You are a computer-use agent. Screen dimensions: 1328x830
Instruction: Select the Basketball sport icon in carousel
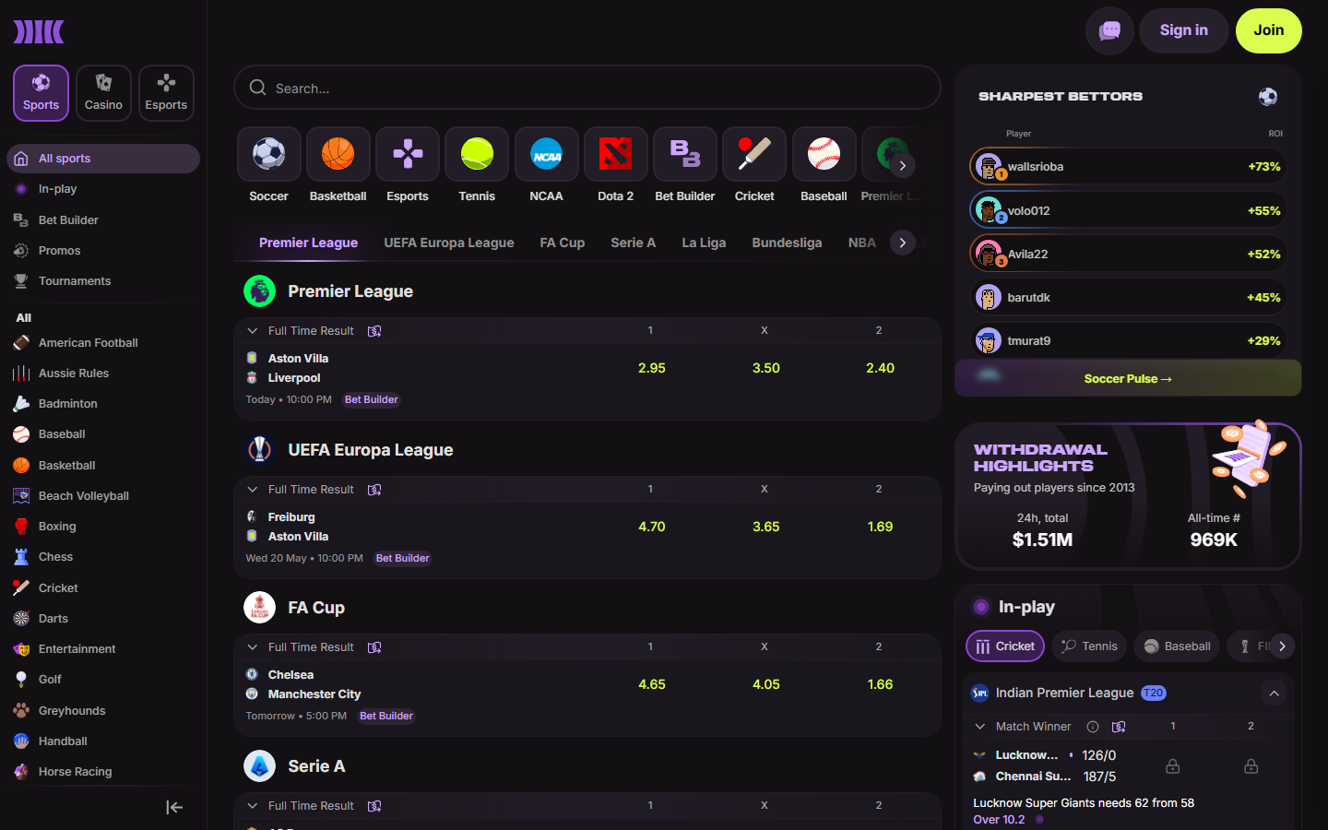click(338, 154)
